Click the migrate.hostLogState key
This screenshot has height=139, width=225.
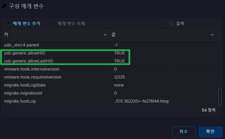pyautogui.click(x=25, y=85)
